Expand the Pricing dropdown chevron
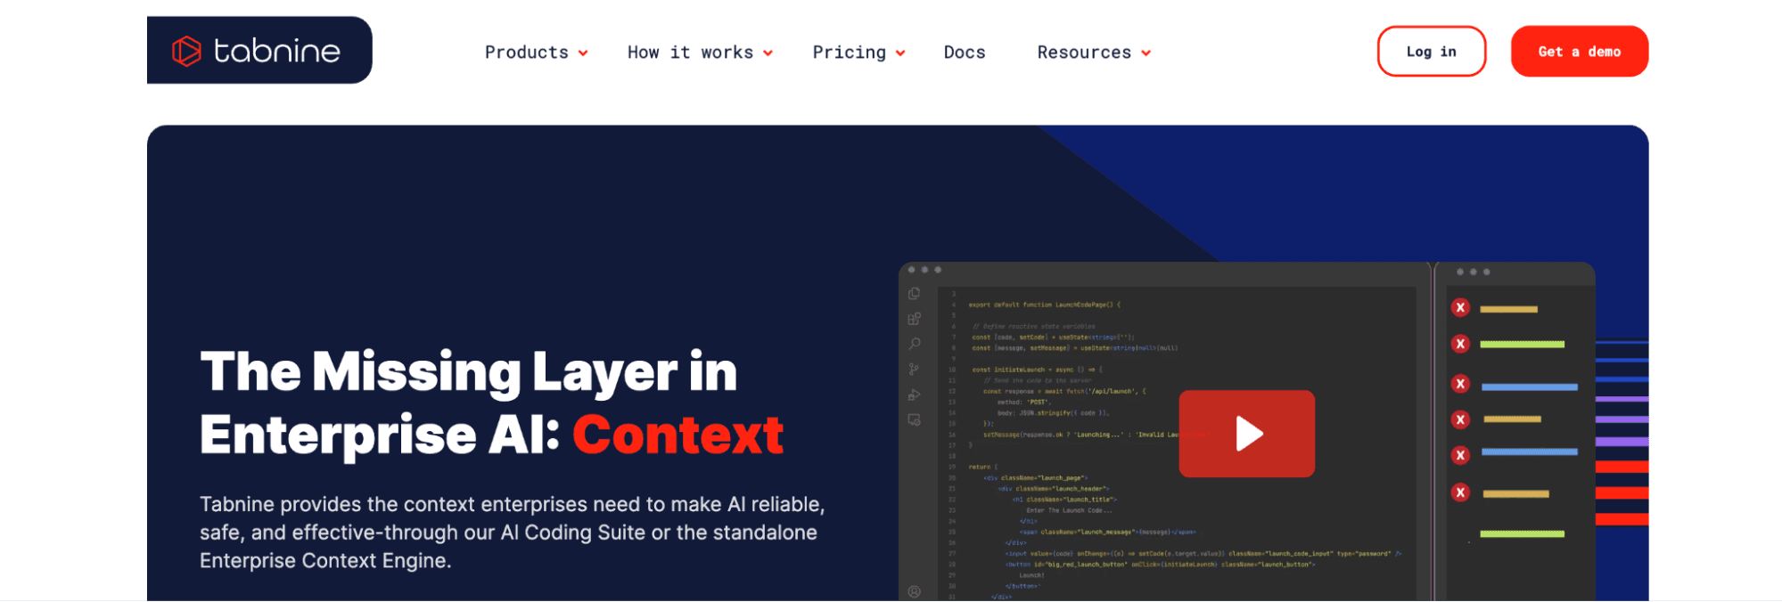 click(900, 53)
